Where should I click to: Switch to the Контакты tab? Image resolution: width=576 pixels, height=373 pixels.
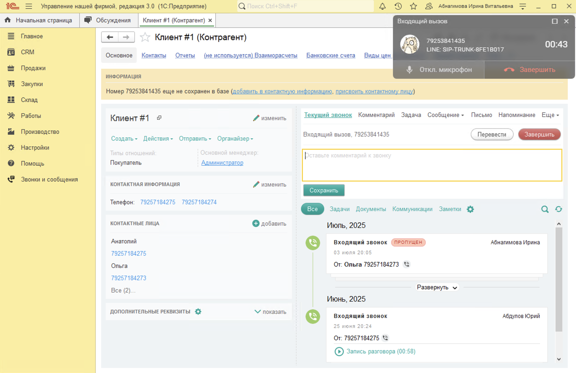(154, 55)
